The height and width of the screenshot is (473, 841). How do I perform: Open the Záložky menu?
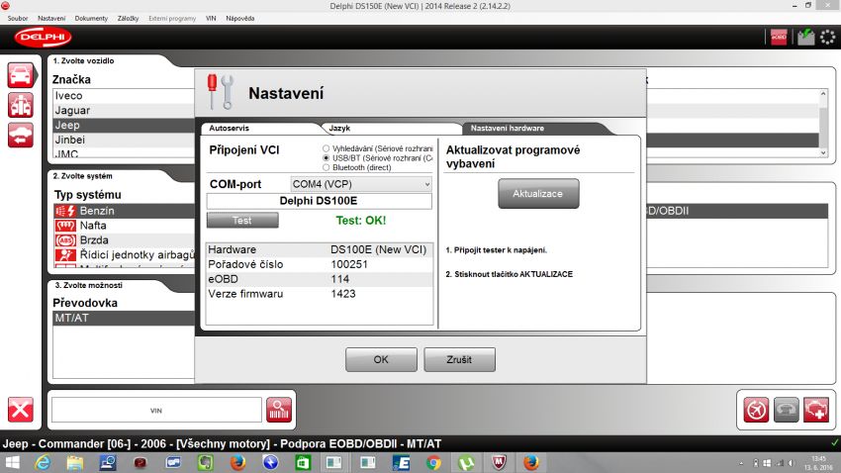pos(129,18)
